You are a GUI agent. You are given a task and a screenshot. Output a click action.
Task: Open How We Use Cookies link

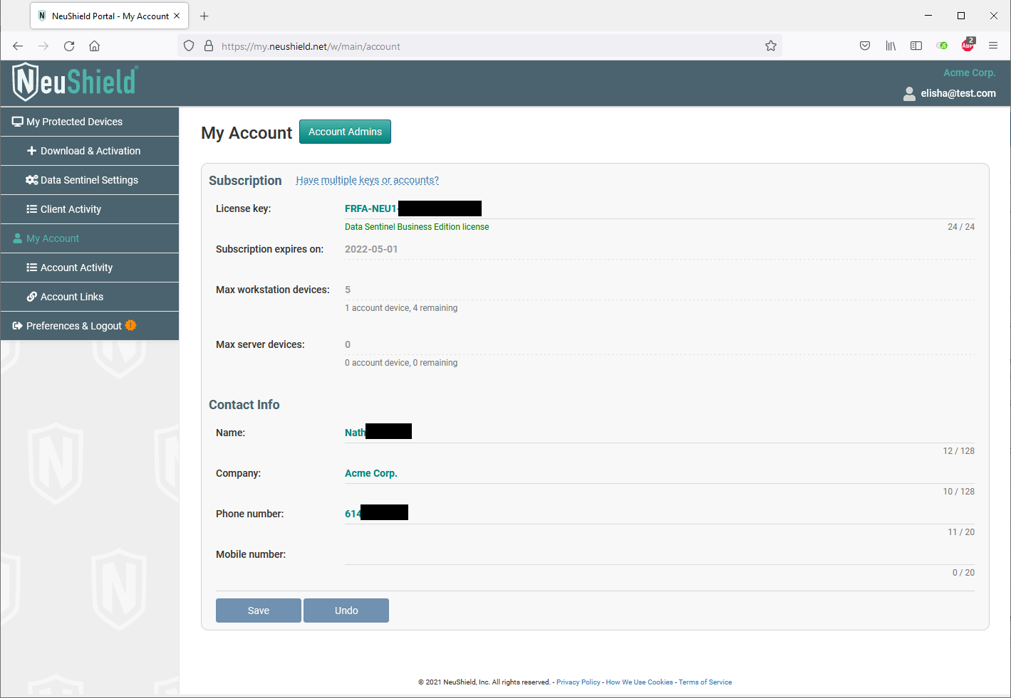coord(639,682)
